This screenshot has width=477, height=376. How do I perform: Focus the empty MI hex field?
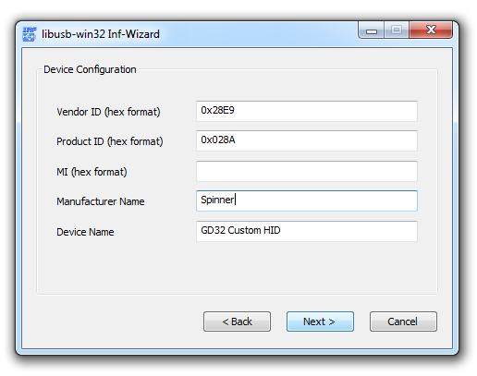[307, 171]
